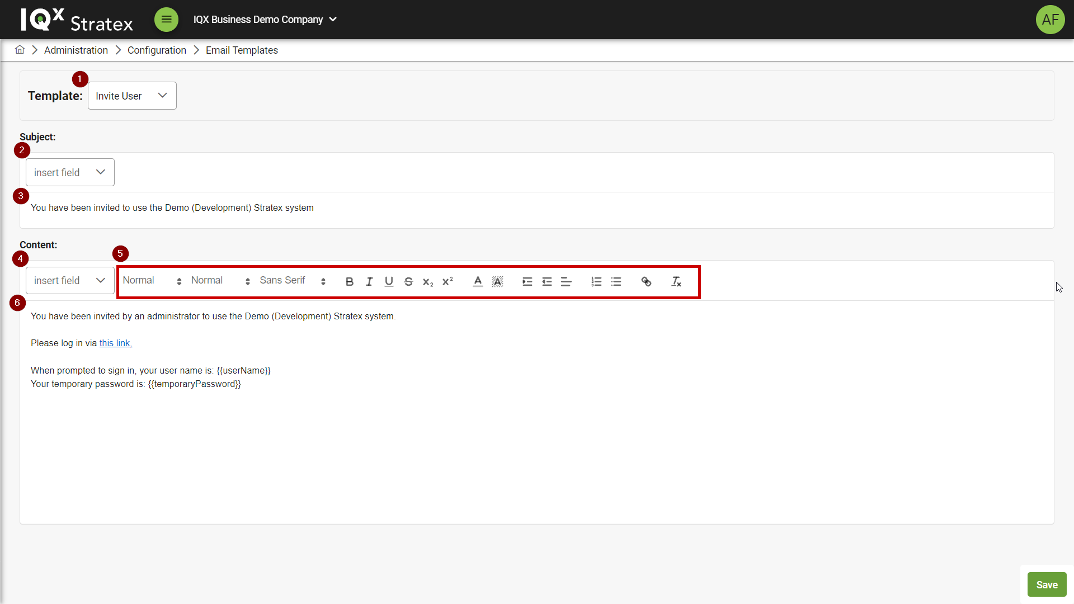Toggle italic text formatting
The height and width of the screenshot is (604, 1074).
(369, 282)
